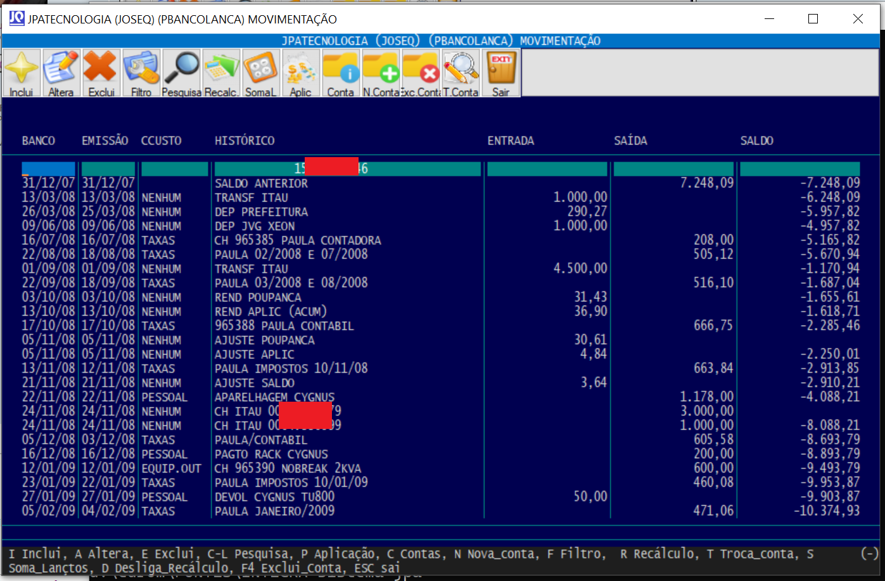
Task: Select the DEP PREFEITURA transaction
Action: [x=261, y=212]
